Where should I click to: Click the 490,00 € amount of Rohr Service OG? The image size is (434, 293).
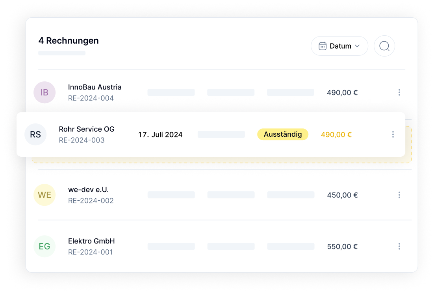(x=336, y=134)
